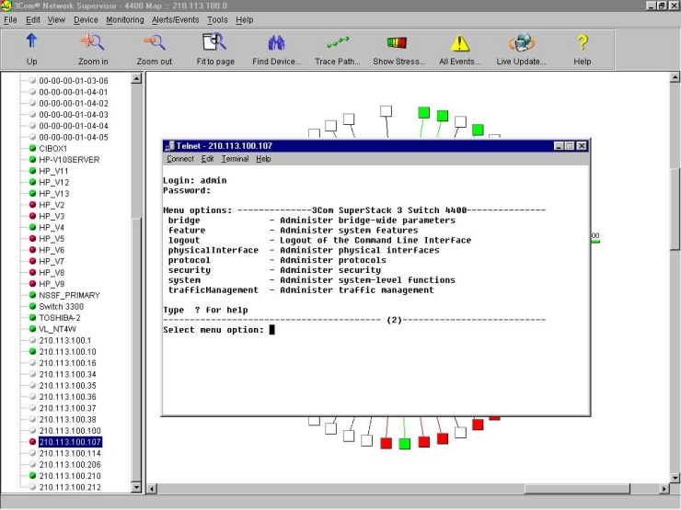Start the Trace Path tool
The image size is (681, 510).
(x=338, y=42)
